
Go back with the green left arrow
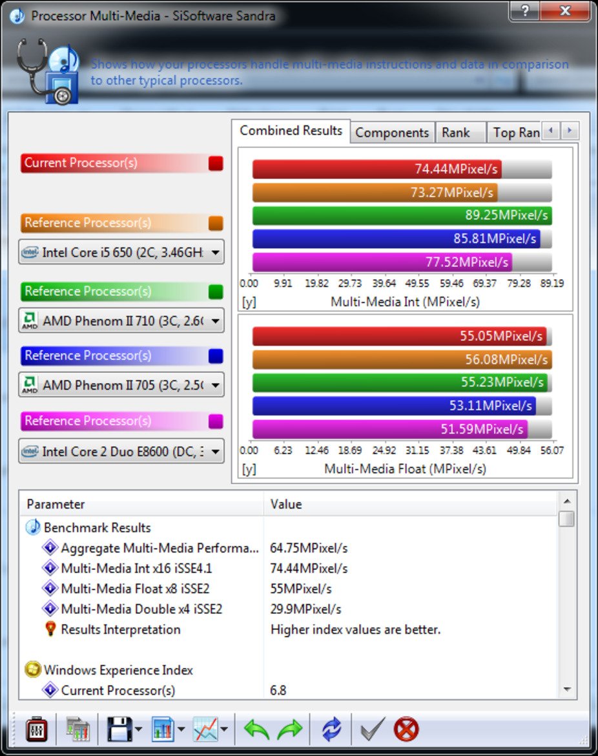(256, 729)
